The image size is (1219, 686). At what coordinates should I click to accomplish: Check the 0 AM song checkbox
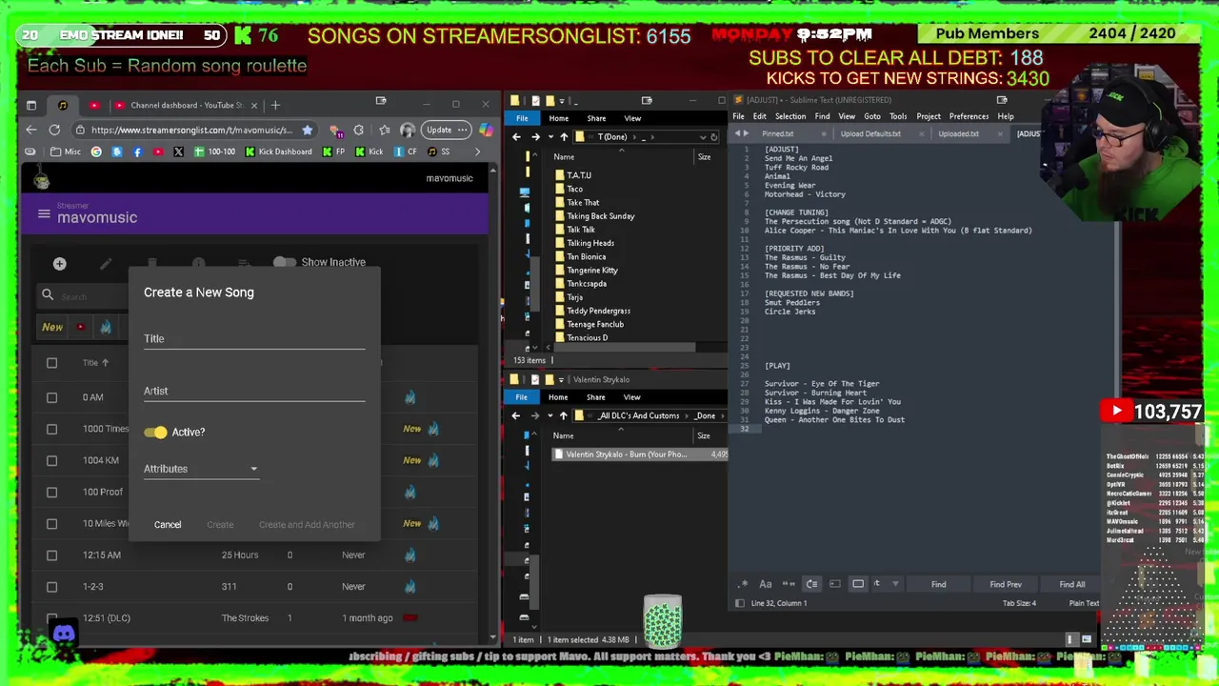(52, 397)
